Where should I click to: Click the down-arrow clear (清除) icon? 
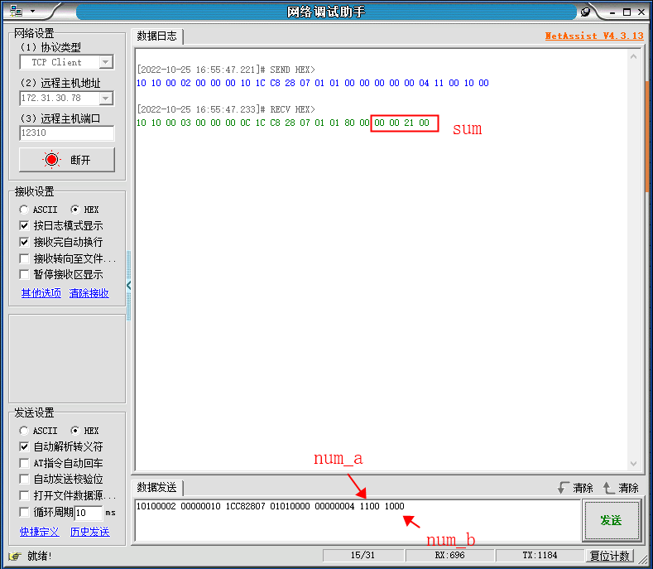[x=564, y=488]
